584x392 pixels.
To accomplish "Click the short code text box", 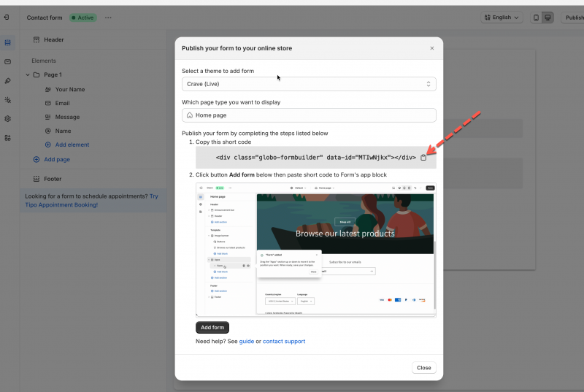I will tap(316, 158).
